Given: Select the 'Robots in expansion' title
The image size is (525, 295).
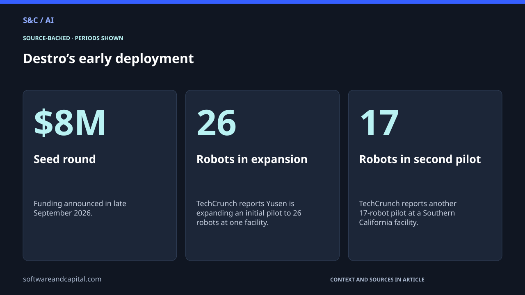Looking at the screenshot, I should 252,159.
